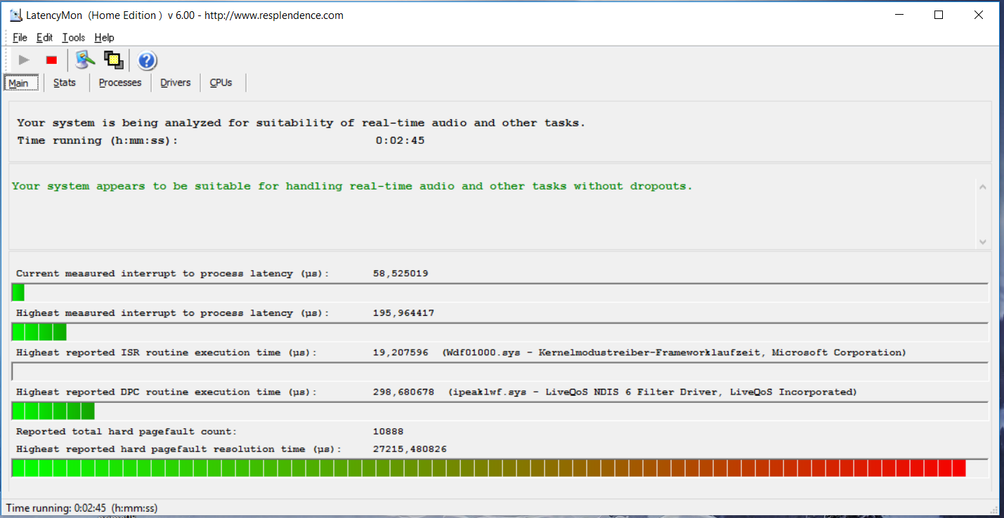
Task: Switch to the Stats tab
Action: [x=65, y=83]
